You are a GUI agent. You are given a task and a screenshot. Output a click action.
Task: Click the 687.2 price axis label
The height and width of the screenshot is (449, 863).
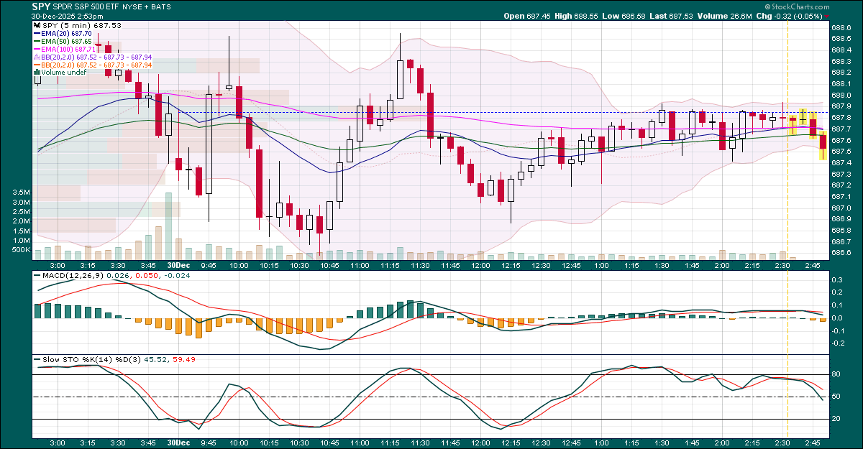841,185
